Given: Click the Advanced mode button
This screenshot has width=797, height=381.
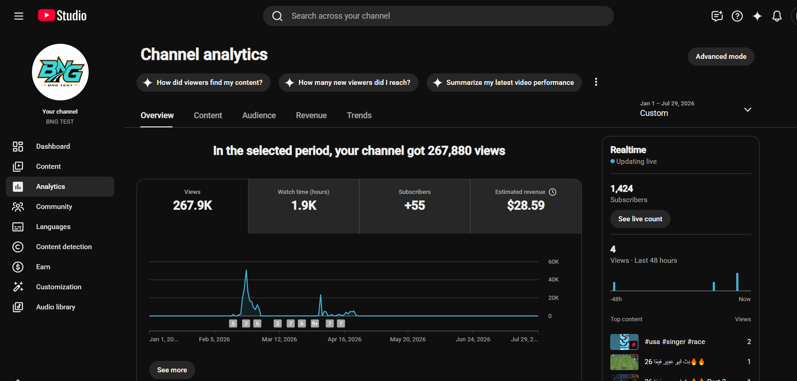Looking at the screenshot, I should coord(721,57).
